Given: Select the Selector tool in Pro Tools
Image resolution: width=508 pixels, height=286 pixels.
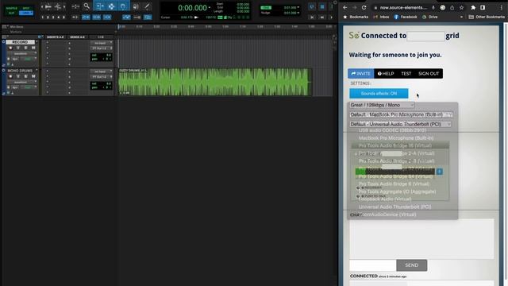Looking at the screenshot, I should point(111,6).
